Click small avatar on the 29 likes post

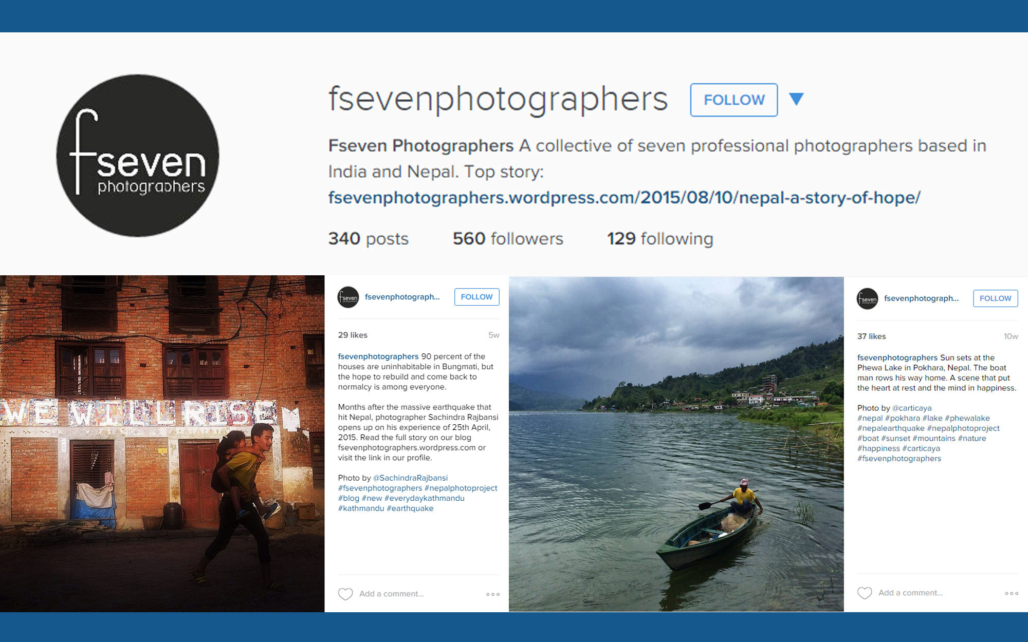tap(348, 297)
